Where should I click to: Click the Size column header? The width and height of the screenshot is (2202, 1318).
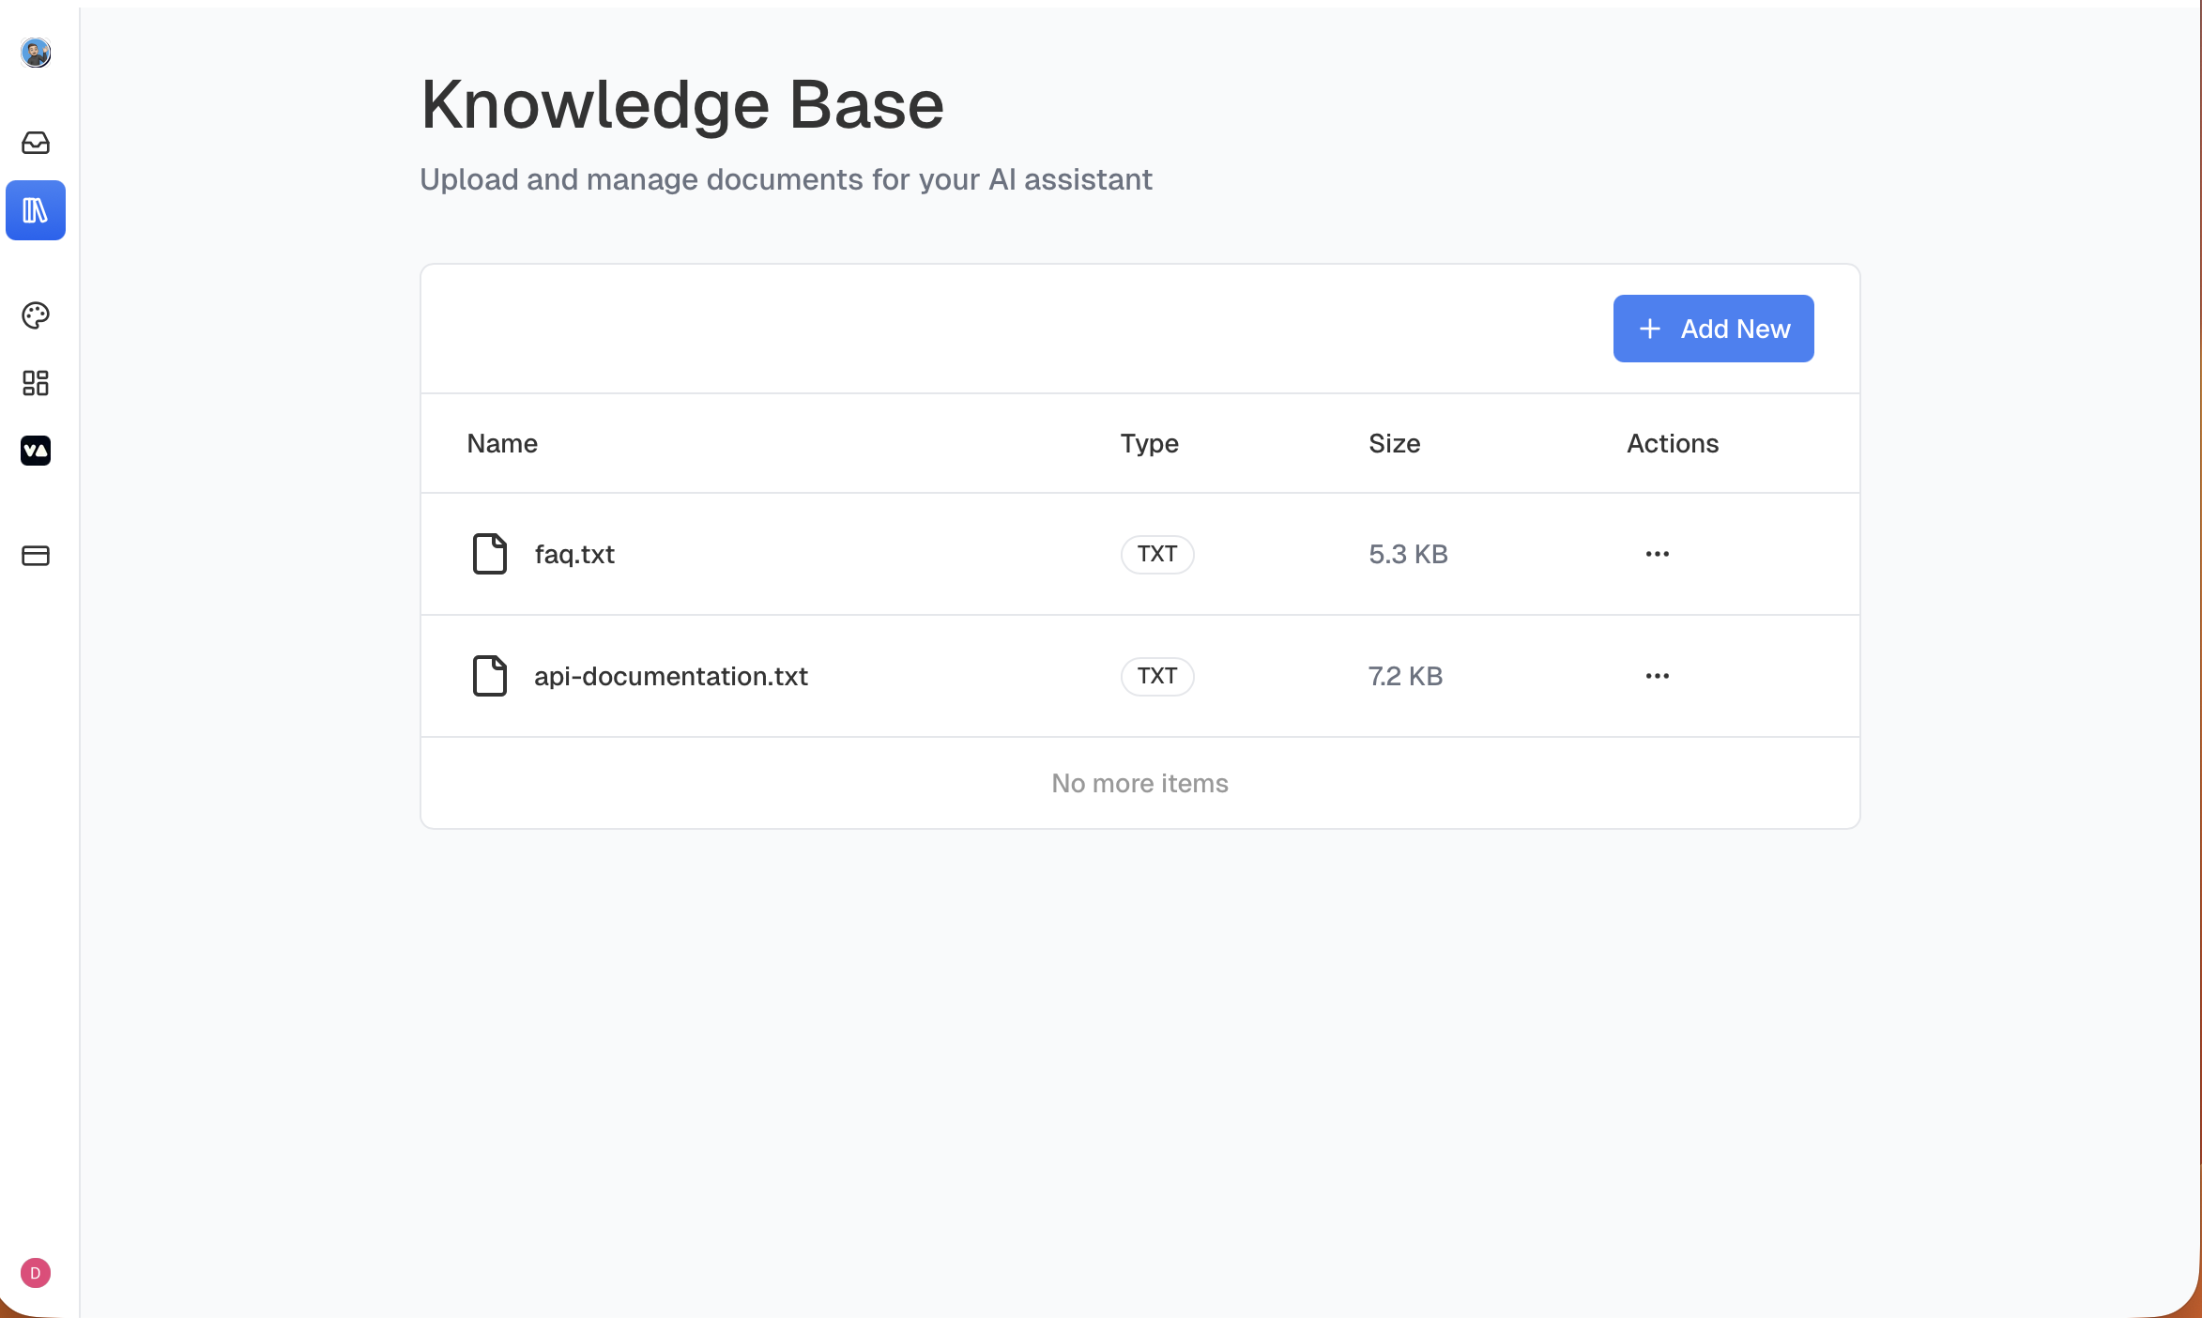pos(1394,443)
